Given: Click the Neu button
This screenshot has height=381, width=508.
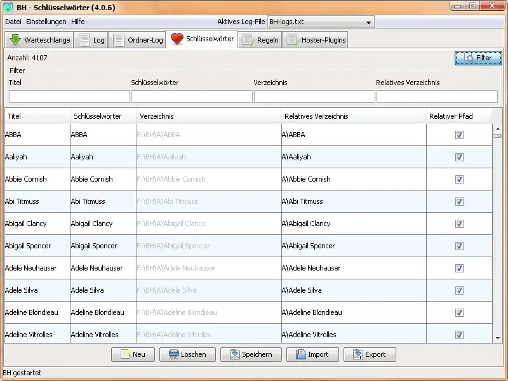Looking at the screenshot, I should pos(133,354).
